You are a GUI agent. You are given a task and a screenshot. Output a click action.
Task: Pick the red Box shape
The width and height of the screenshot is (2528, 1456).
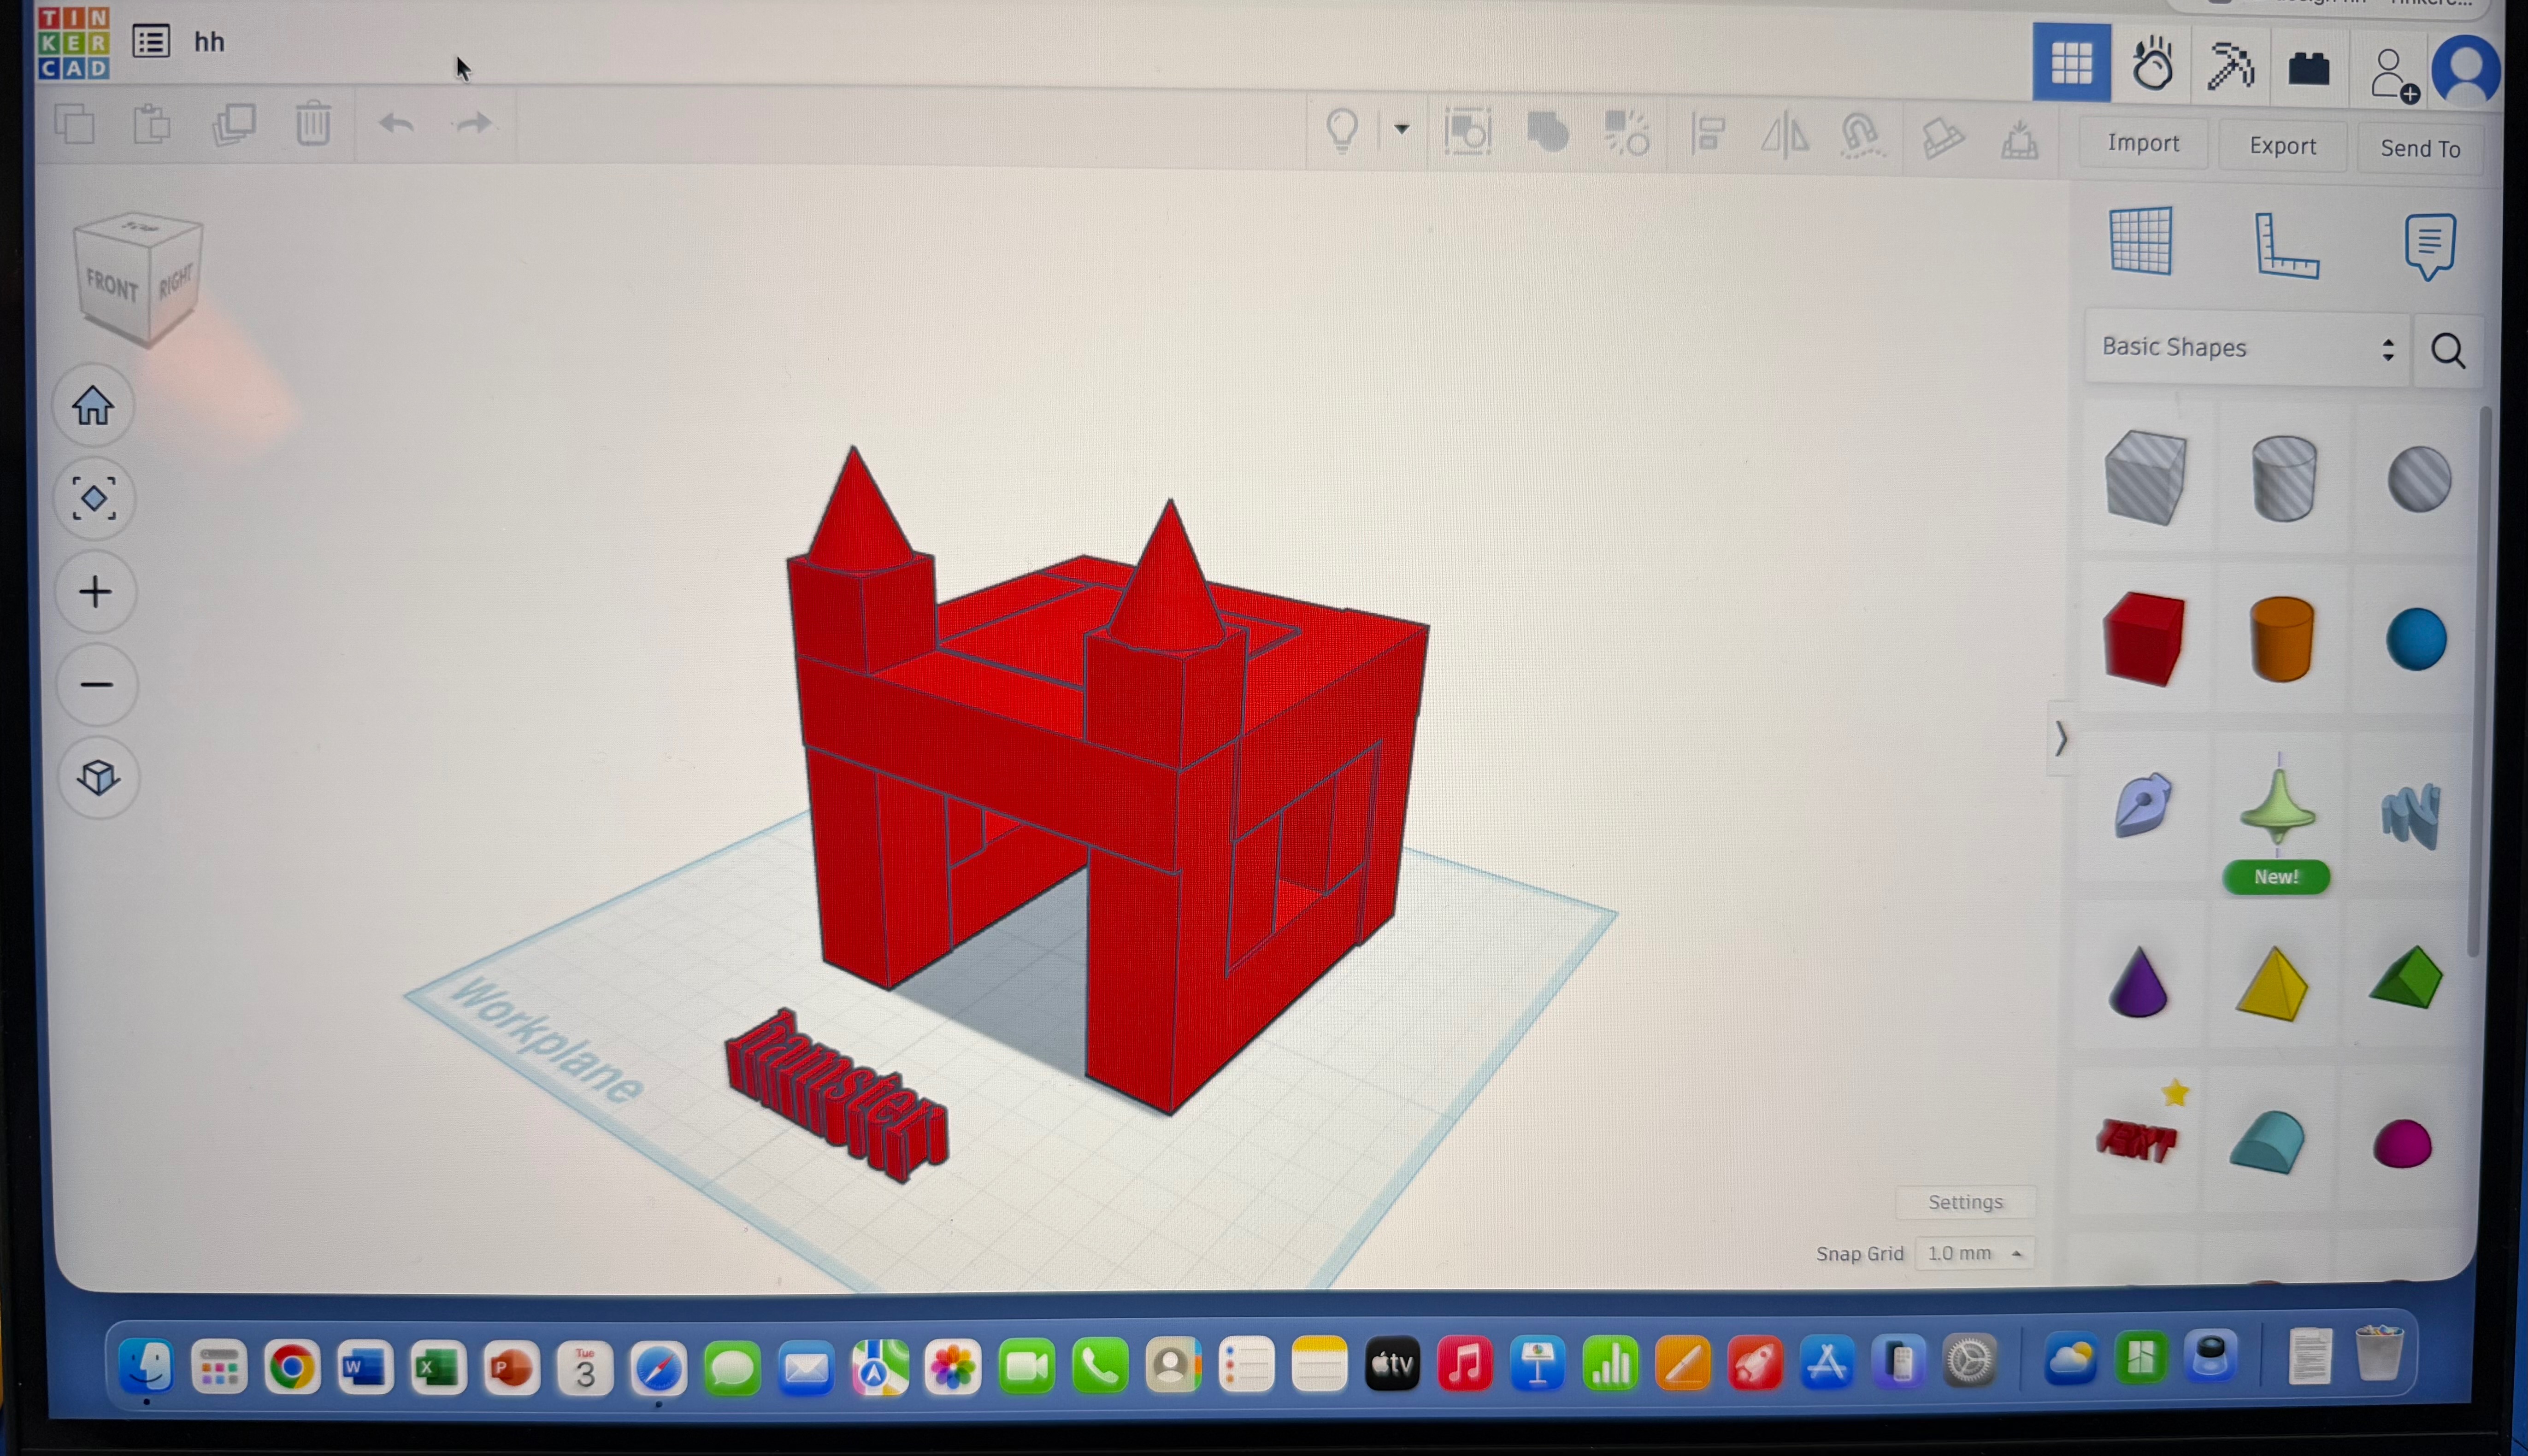(x=2144, y=640)
